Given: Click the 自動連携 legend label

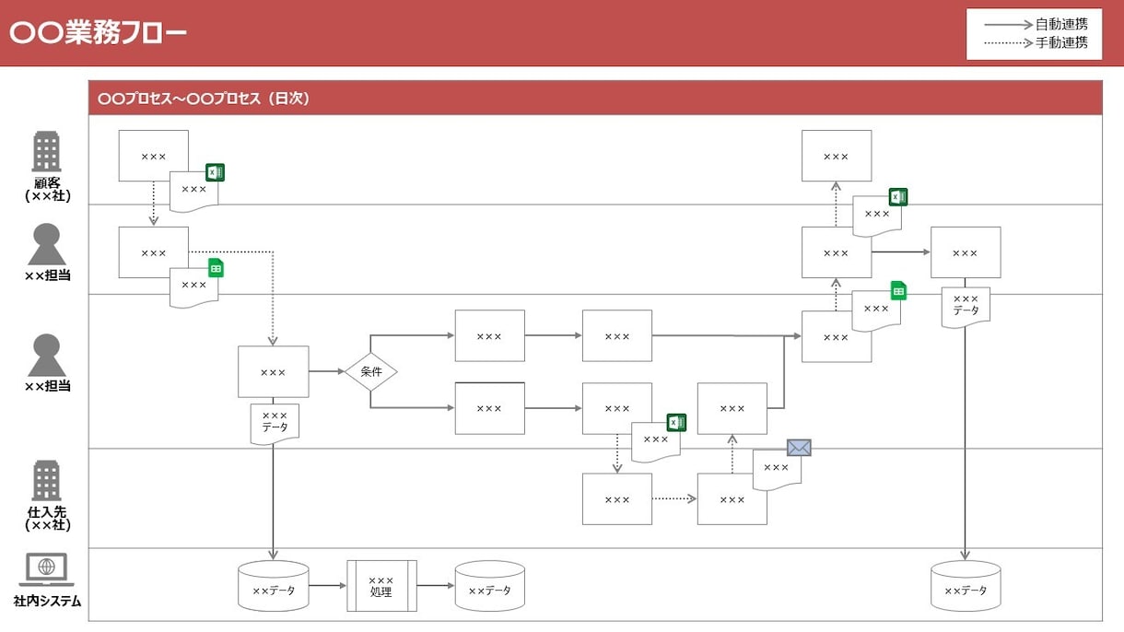Looking at the screenshot, I should (1061, 25).
